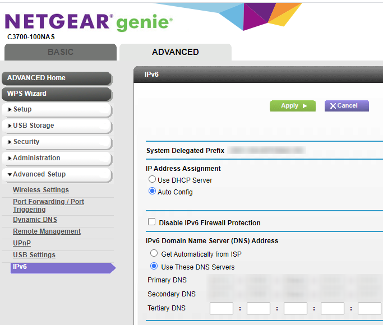This screenshot has height=325, width=383.
Task: Go to Dynamic DNS settings
Action: (35, 220)
